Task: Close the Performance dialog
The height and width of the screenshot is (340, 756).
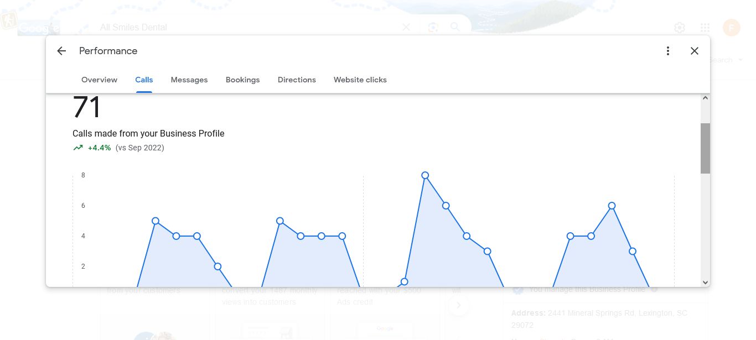Action: 695,51
